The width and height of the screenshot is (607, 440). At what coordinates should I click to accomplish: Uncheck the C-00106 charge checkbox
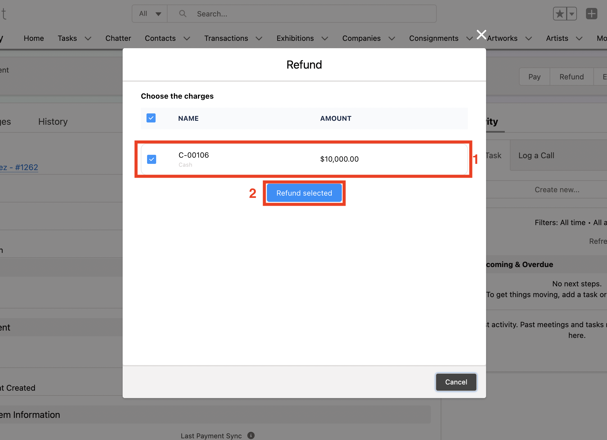[x=152, y=159]
